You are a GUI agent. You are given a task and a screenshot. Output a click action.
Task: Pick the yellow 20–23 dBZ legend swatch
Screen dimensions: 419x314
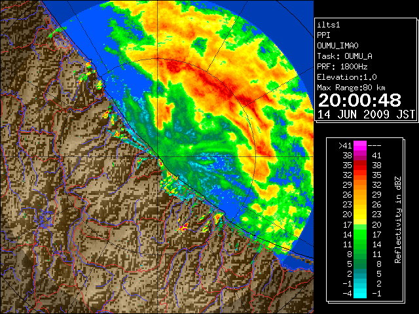pyautogui.click(x=360, y=215)
